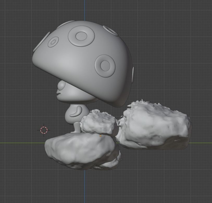The height and width of the screenshot is (203, 212).
Task: Click the small ring spot on cap's left
Action: 53,42
